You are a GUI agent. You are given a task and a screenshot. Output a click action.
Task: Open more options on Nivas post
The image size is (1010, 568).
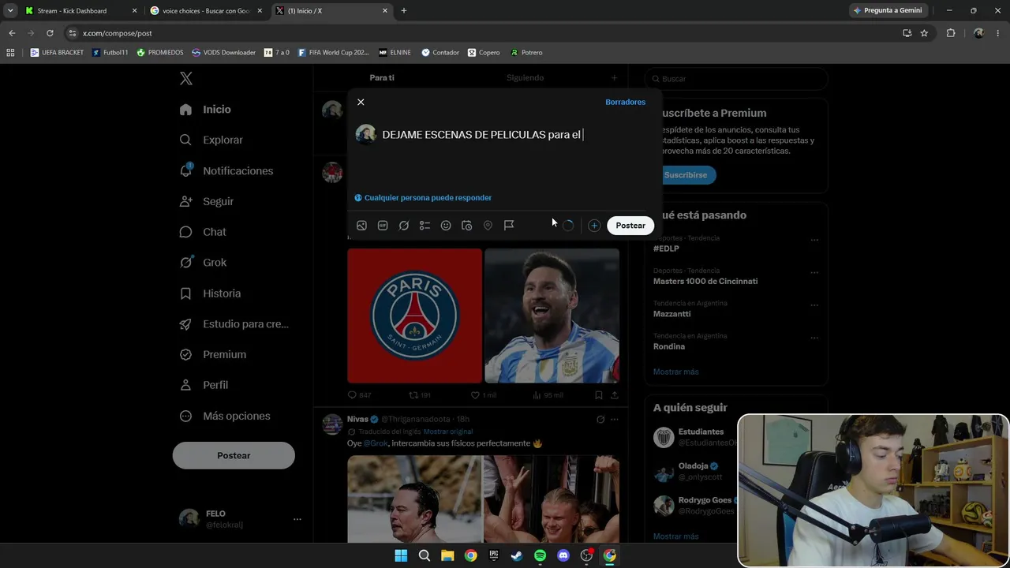point(614,420)
